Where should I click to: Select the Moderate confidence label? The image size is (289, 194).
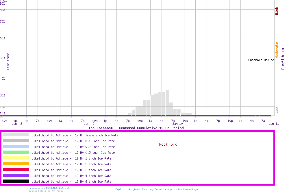[x=277, y=50]
